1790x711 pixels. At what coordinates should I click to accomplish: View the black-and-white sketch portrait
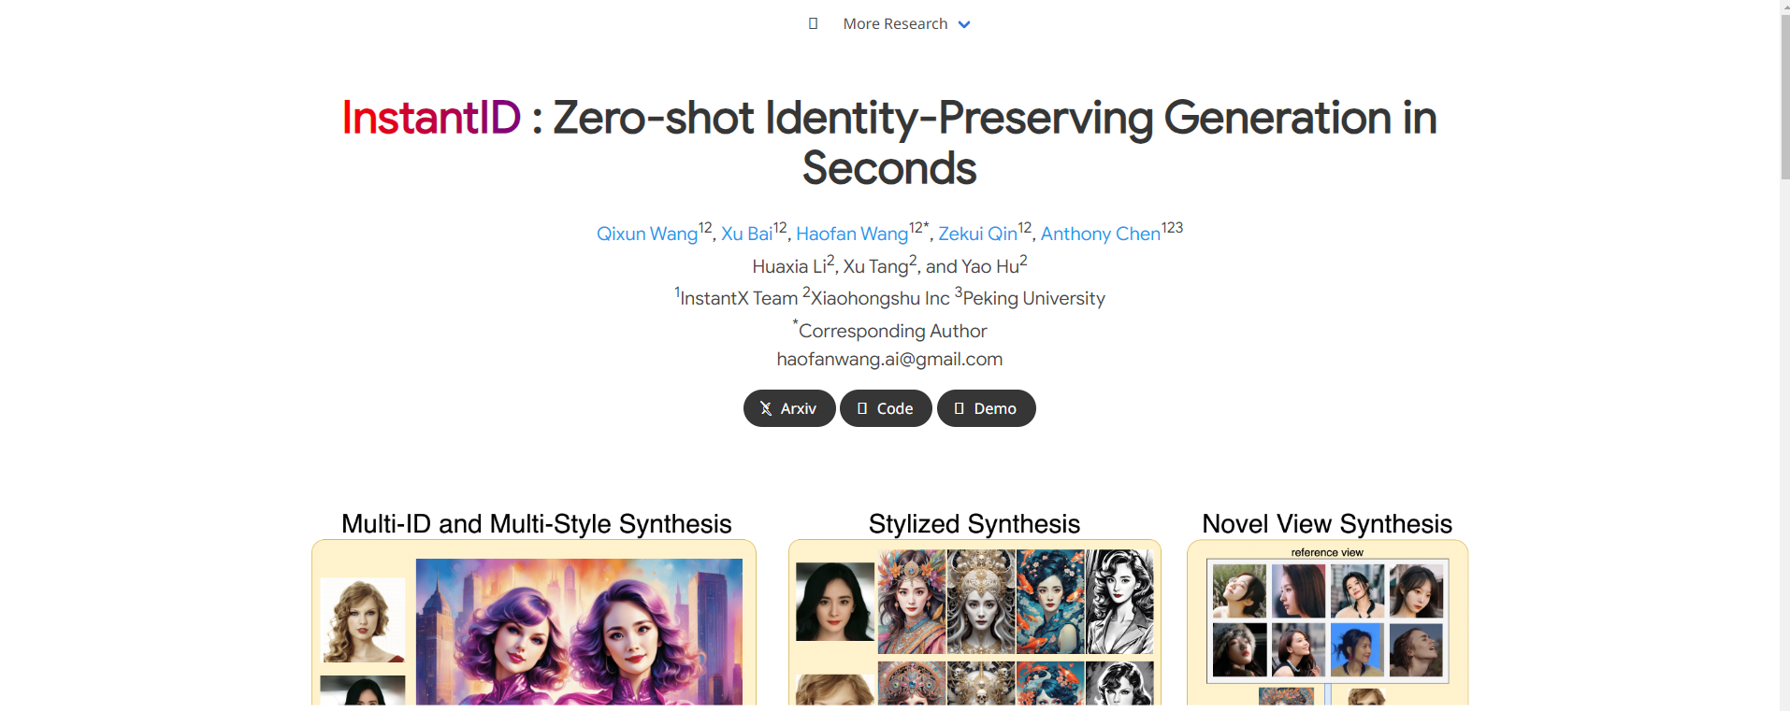pos(1119,601)
